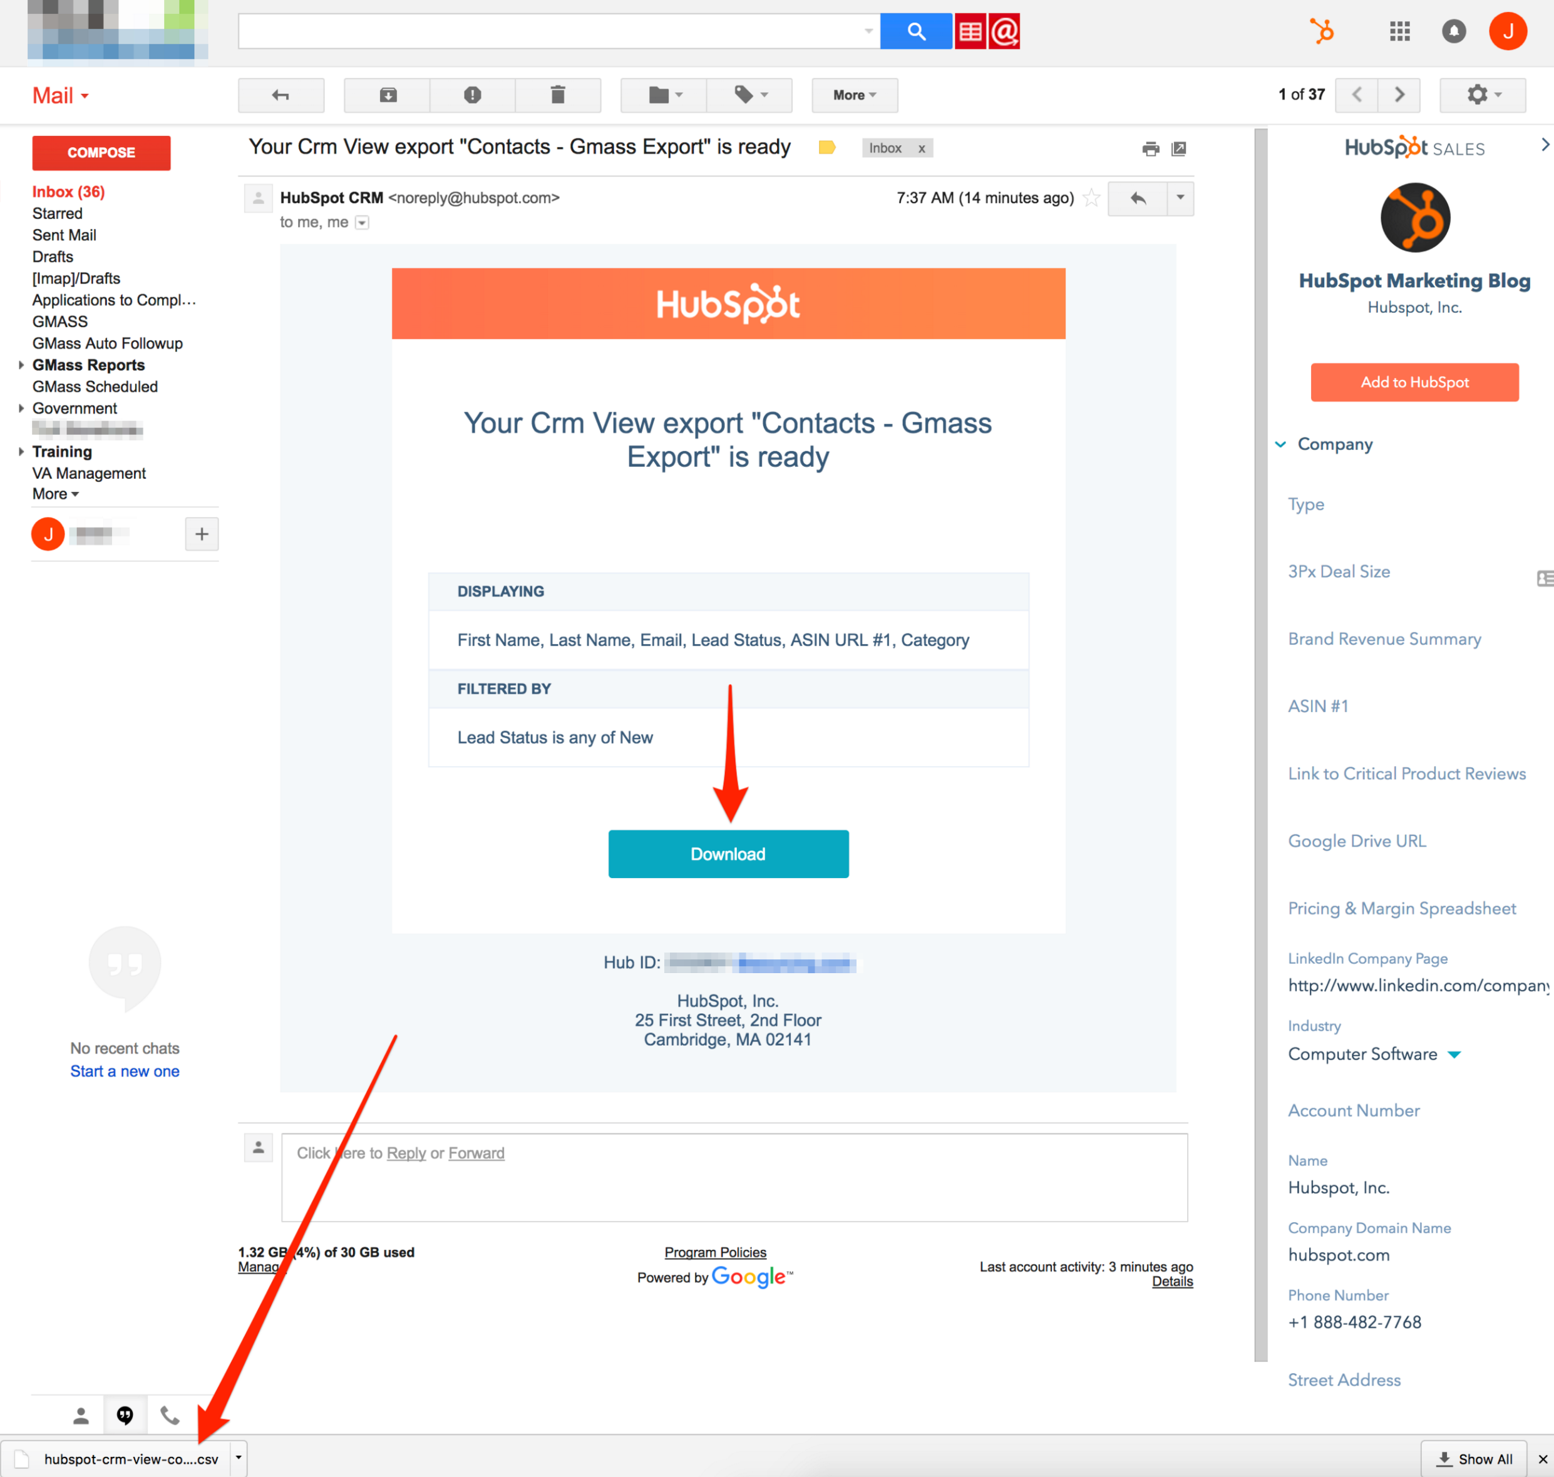Open email in new window

(1179, 149)
